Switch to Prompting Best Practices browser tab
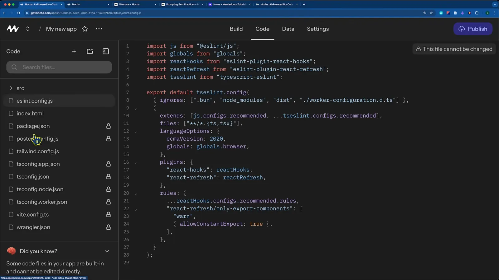This screenshot has width=499, height=280. click(182, 4)
